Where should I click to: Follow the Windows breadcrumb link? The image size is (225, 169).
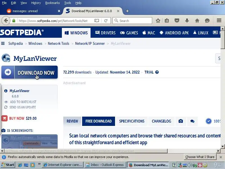[35, 43]
